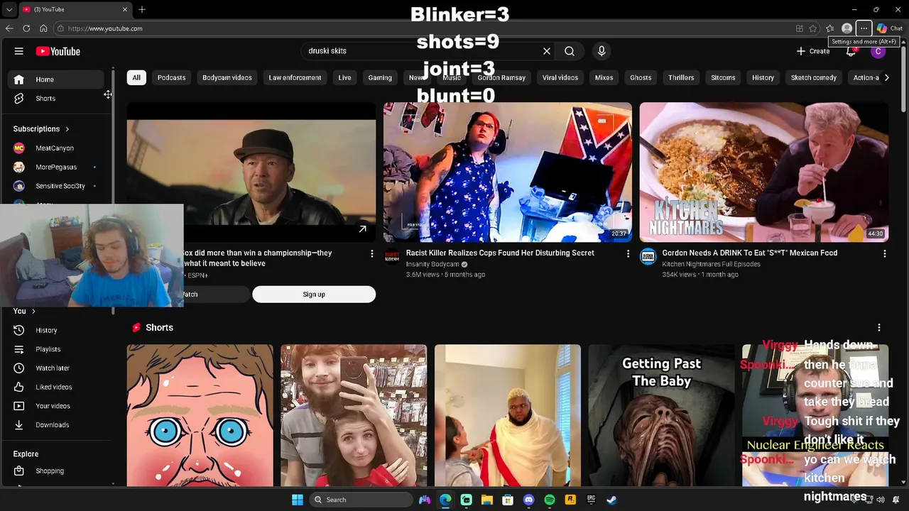
Task: Go to browser home page icon
Action: click(43, 28)
